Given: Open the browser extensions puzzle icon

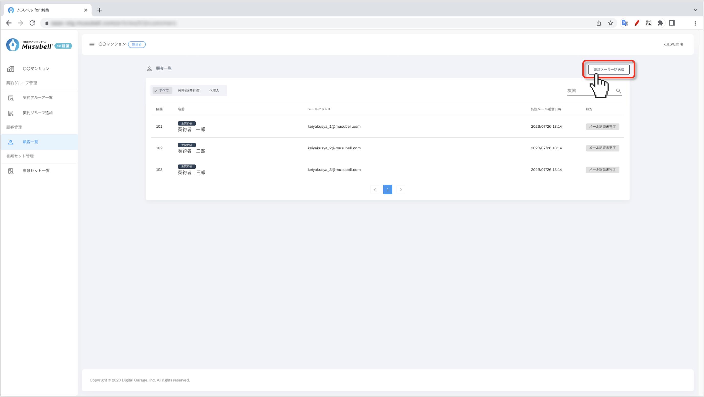Looking at the screenshot, I should point(660,23).
